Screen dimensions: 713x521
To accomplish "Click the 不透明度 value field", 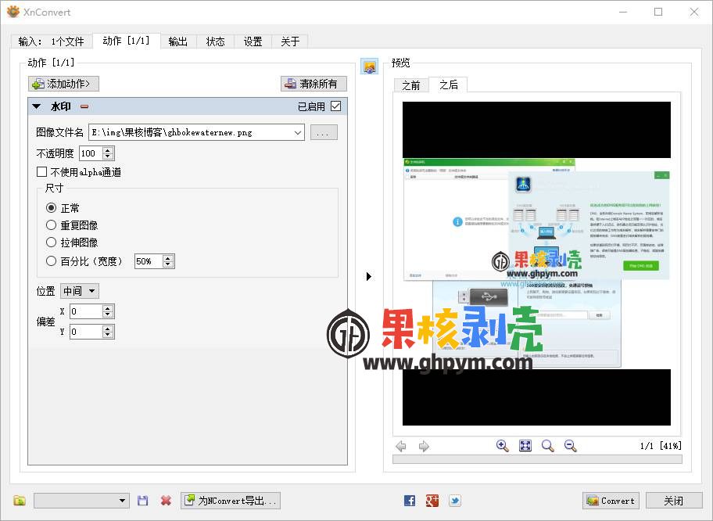I will click(x=91, y=154).
